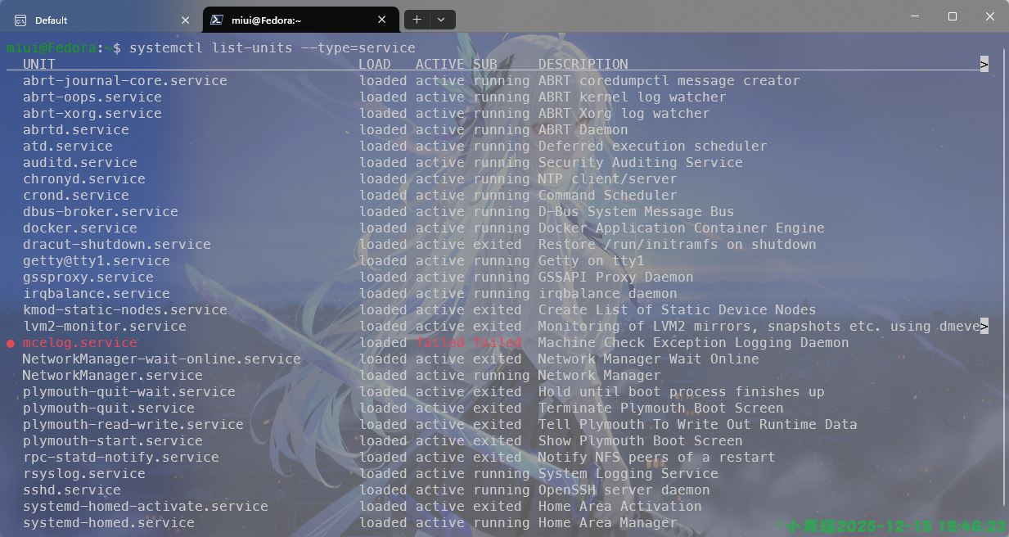Click the truncation arrow on the header row
Image resolution: width=1009 pixels, height=537 pixels.
pos(984,64)
